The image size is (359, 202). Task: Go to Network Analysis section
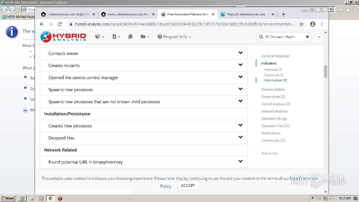click(274, 111)
